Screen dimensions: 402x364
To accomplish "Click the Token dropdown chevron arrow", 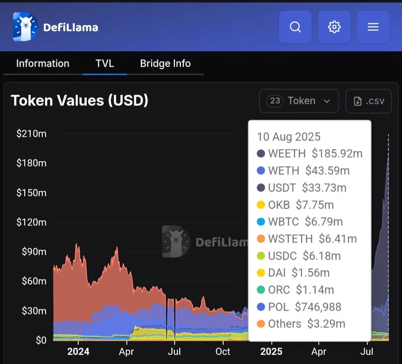I will point(327,101).
